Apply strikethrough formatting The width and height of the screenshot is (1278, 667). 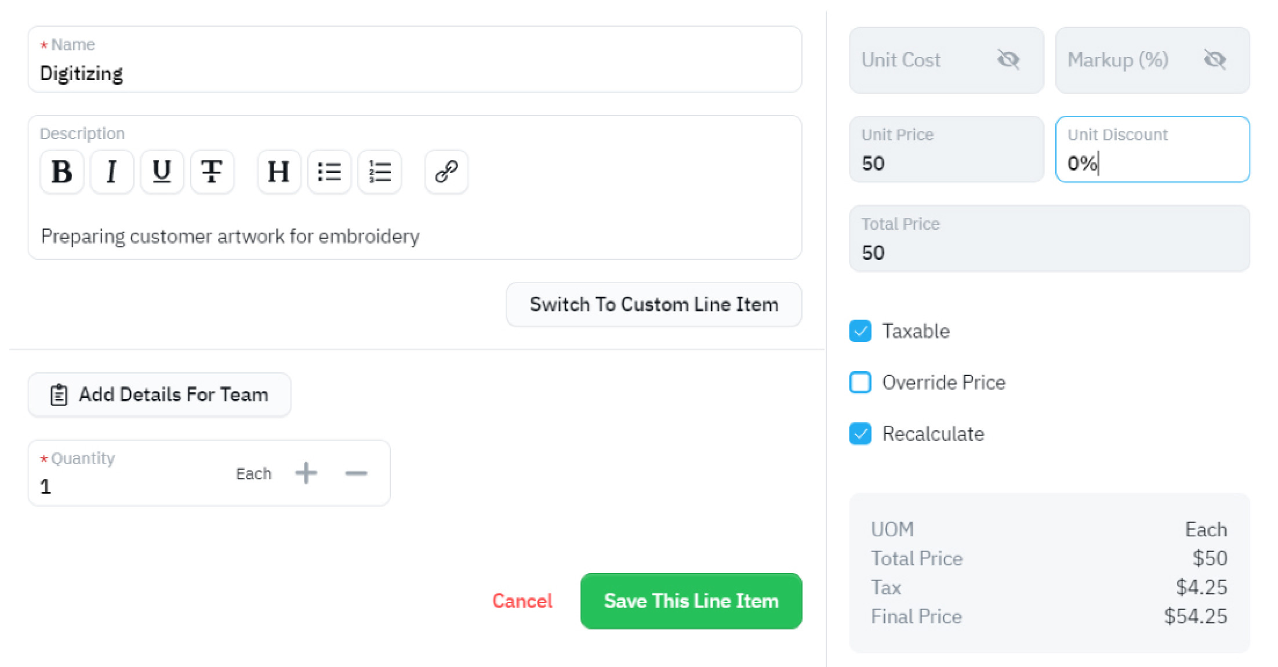tap(212, 172)
